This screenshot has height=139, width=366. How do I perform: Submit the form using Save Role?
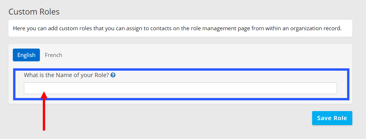click(x=332, y=118)
